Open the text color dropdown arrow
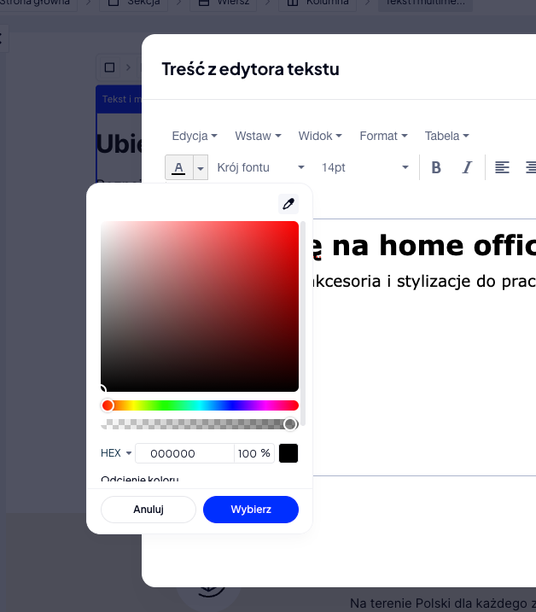The height and width of the screenshot is (612, 536). click(201, 168)
